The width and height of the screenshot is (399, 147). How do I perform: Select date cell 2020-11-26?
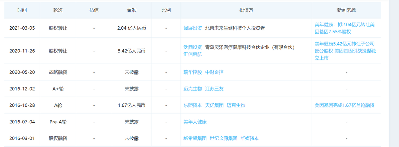point(22,51)
